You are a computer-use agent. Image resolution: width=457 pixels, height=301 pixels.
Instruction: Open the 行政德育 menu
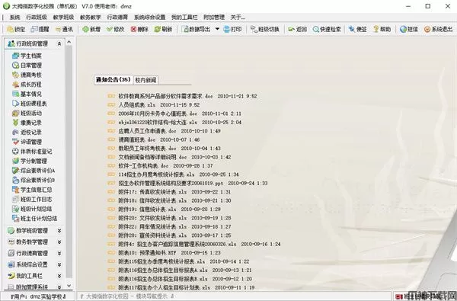click(x=117, y=18)
